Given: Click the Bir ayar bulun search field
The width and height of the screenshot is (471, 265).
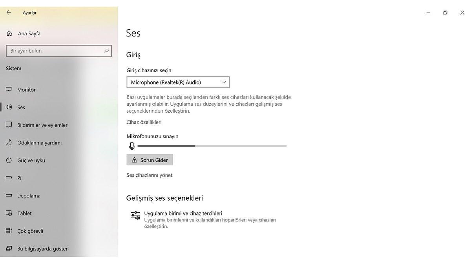Looking at the screenshot, I should click(55, 51).
